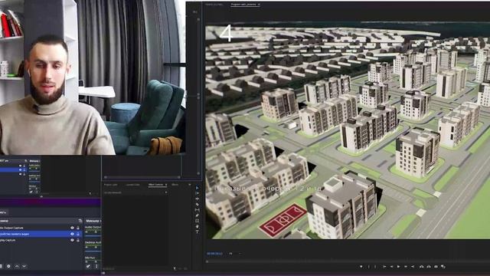Move selected OBS source up
Screen dimensions: 490x276
click(17, 266)
